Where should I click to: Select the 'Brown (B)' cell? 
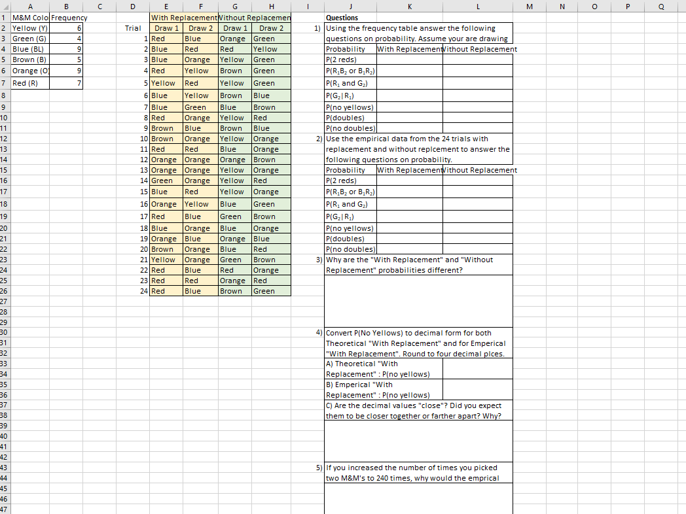pos(30,60)
